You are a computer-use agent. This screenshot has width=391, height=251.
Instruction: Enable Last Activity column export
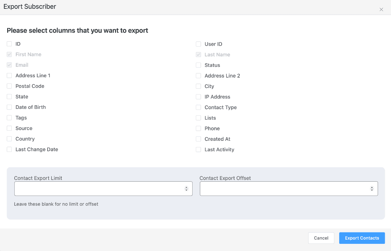pyautogui.click(x=198, y=149)
